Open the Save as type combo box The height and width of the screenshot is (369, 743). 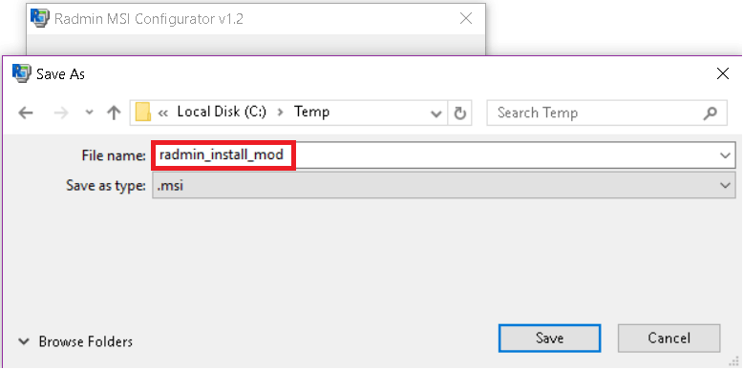(x=444, y=185)
